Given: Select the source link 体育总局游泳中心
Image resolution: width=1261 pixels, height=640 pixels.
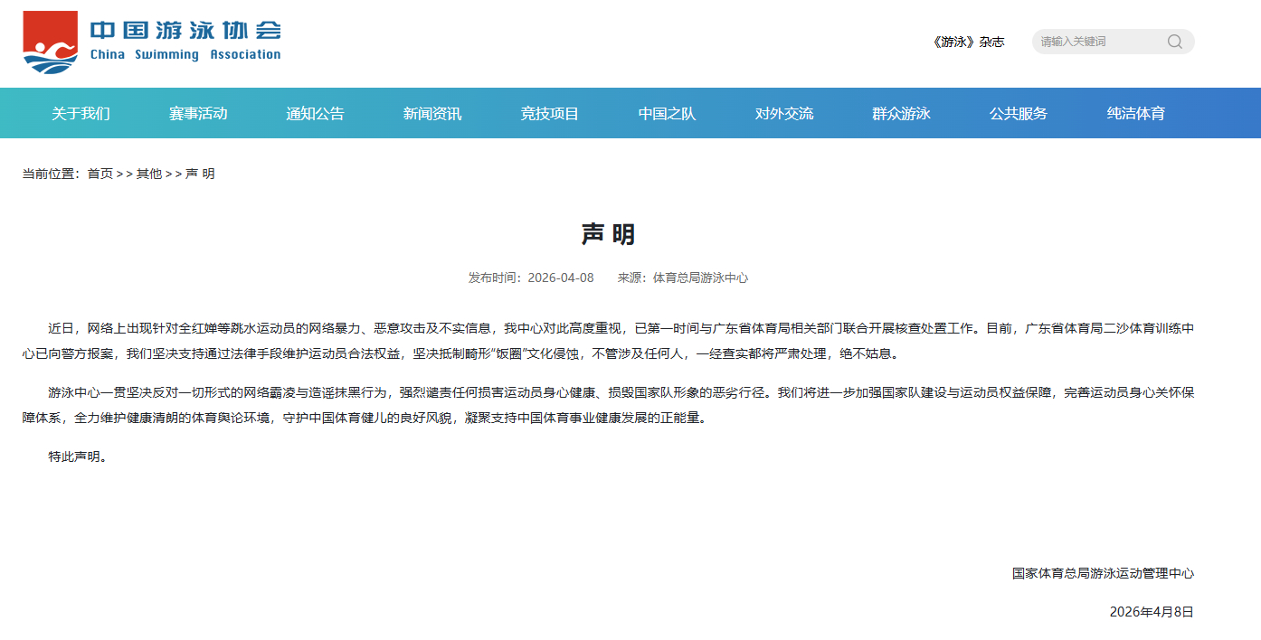Looking at the screenshot, I should click(x=701, y=278).
